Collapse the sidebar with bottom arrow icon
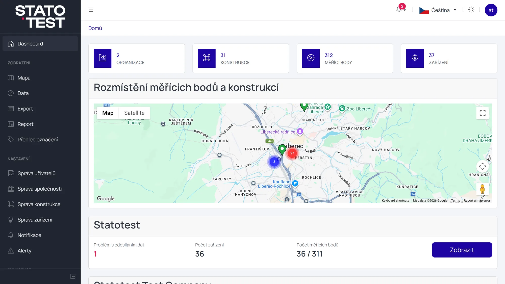The width and height of the screenshot is (505, 284). point(73,276)
